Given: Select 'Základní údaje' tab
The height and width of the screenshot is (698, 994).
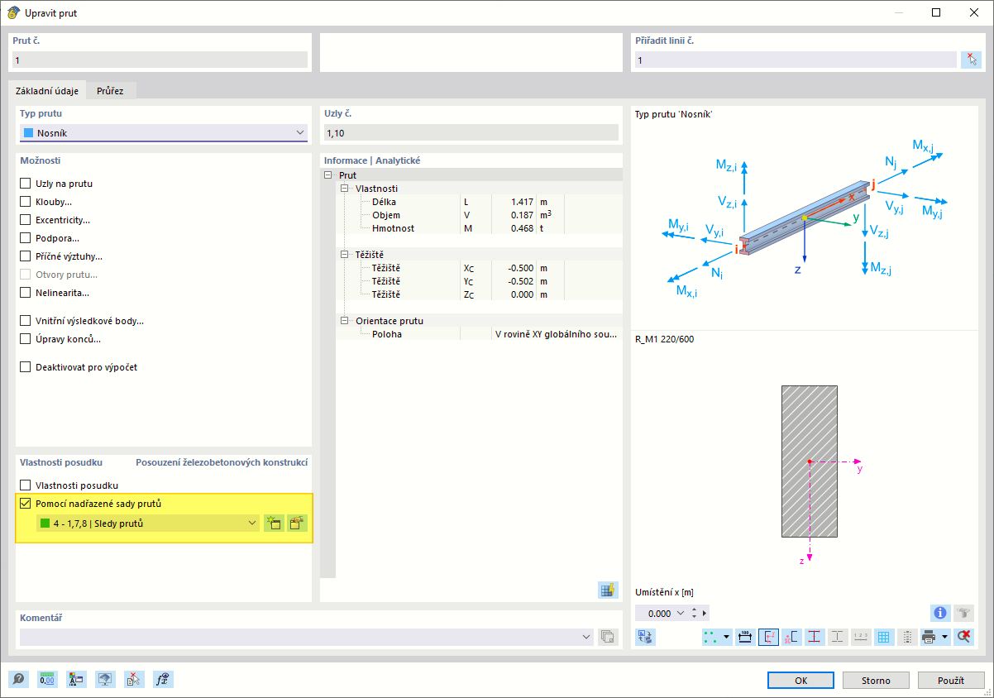Looking at the screenshot, I should point(47,90).
